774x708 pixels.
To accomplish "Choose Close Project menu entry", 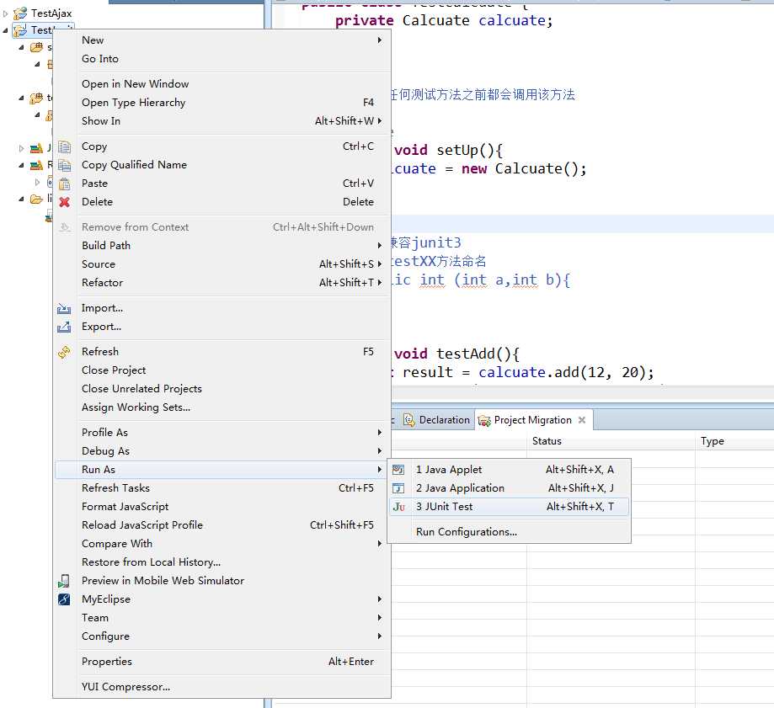I will click(222, 370).
